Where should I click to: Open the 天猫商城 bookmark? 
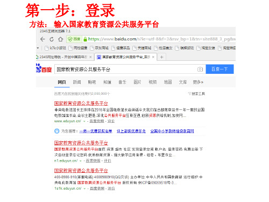[142, 48]
